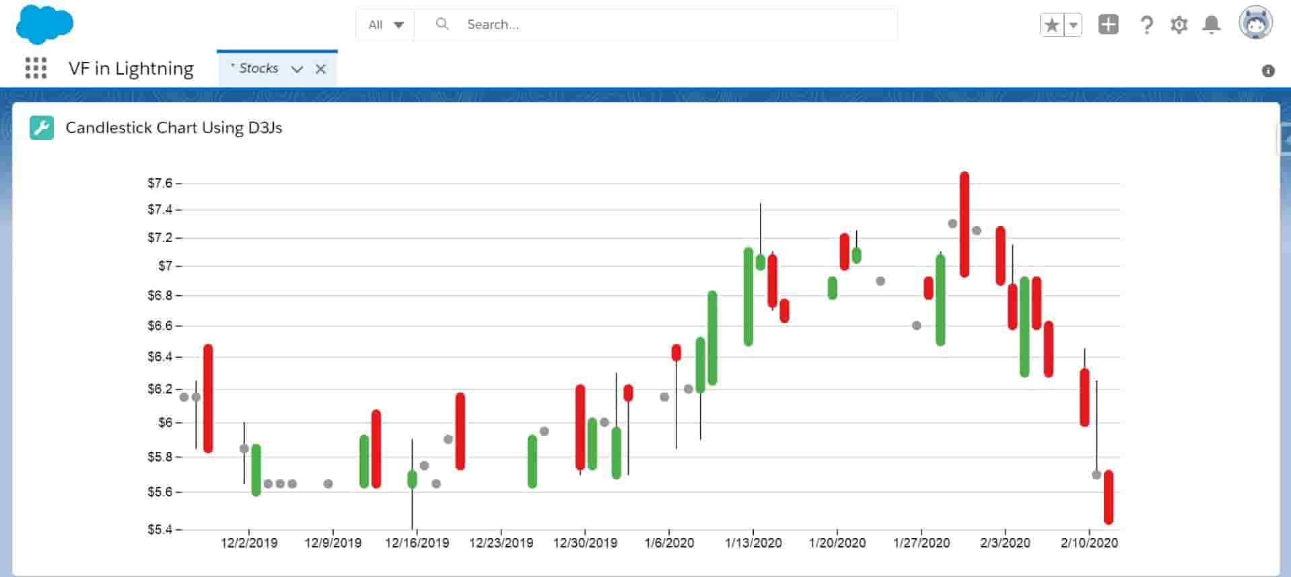Viewport: 1291px width, 577px height.
Task: Open the user profile avatar
Action: click(1255, 24)
